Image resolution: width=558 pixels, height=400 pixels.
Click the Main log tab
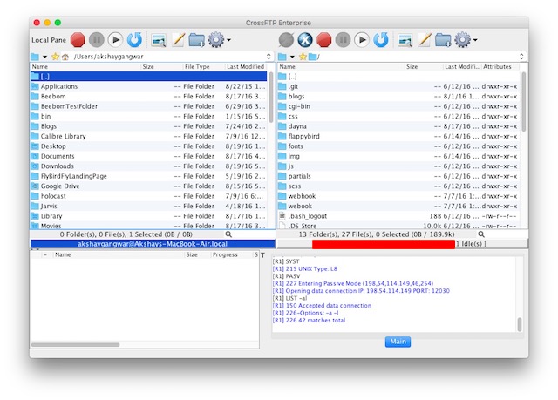398,342
